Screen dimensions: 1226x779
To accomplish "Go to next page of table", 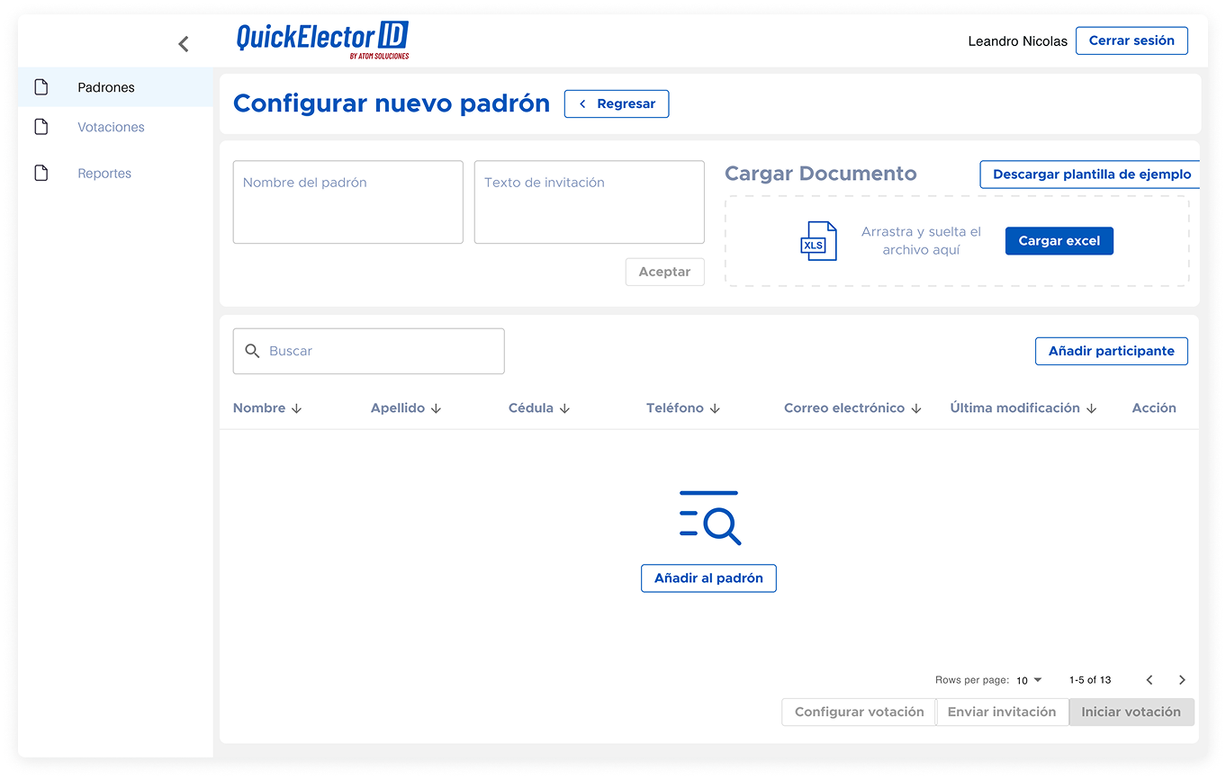I will (1182, 680).
